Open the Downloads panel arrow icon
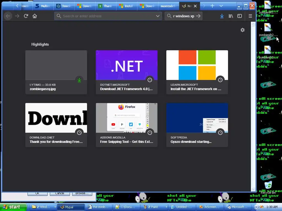This screenshot has height=211, width=282. pos(222,16)
